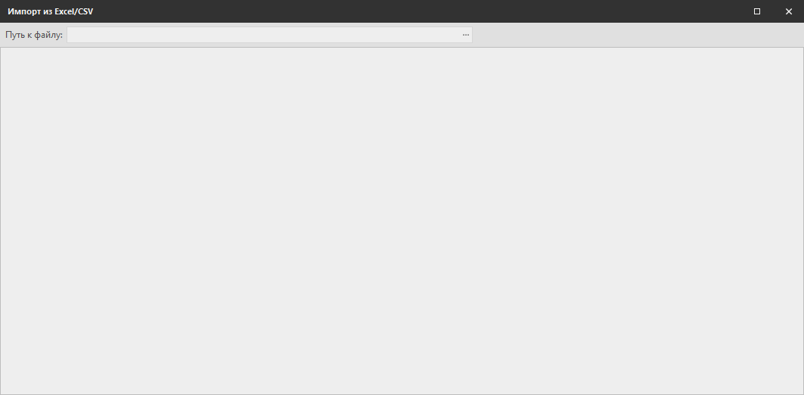Click the empty data preview panel
The image size is (804, 395).
tap(402, 221)
